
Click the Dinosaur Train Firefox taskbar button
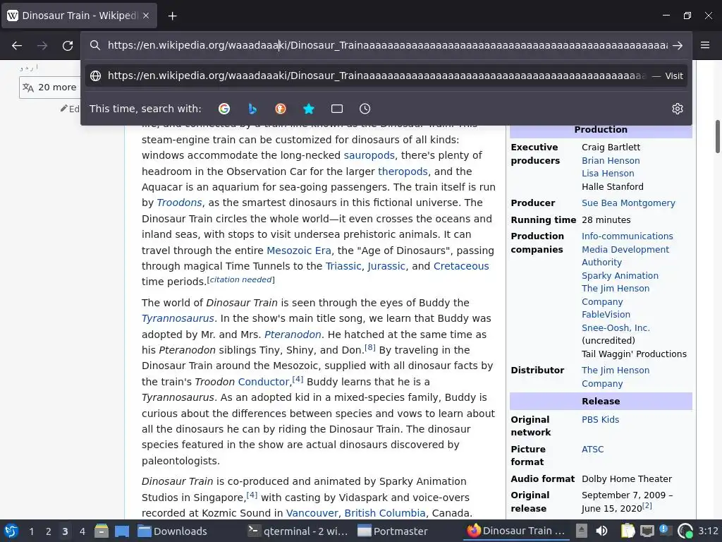coord(516,531)
